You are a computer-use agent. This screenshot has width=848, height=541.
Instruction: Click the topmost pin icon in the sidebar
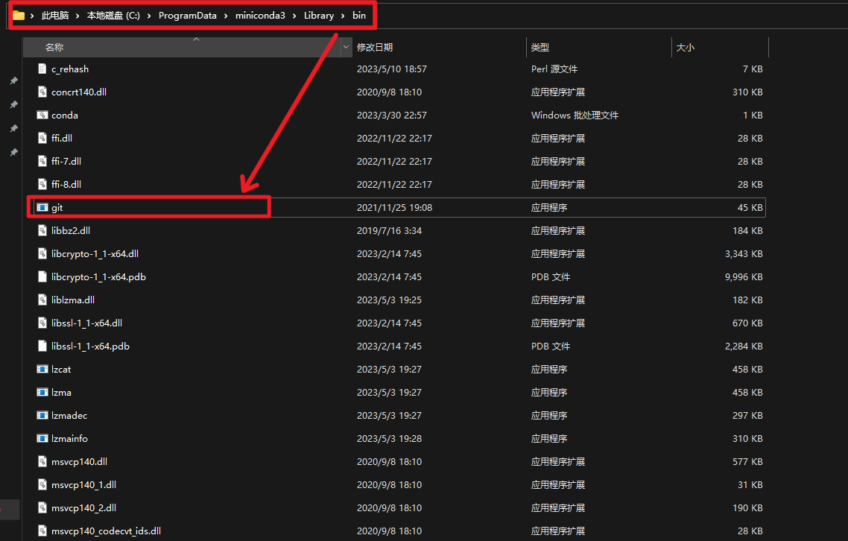point(13,80)
